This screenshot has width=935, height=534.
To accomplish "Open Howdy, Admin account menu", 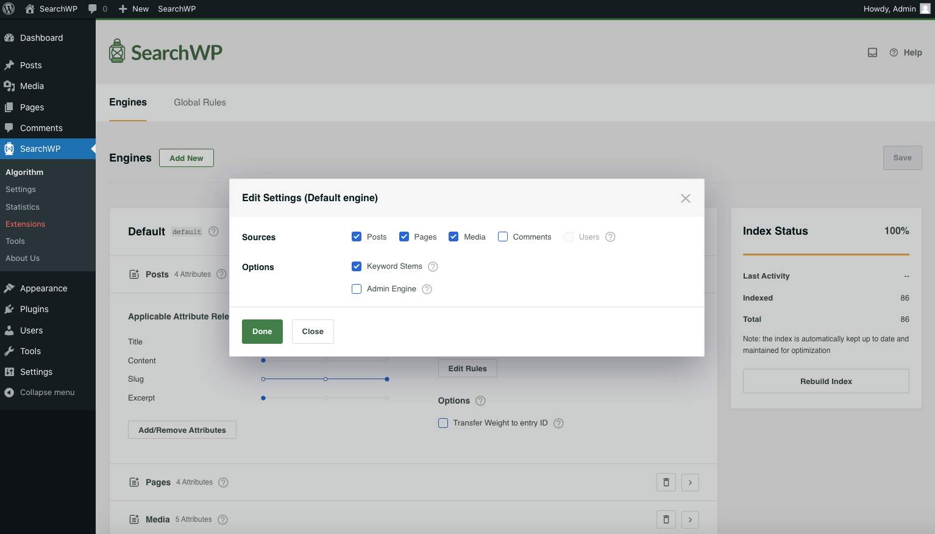I will coord(897,9).
